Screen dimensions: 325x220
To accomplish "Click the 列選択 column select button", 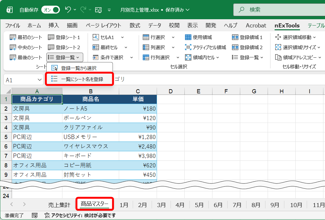I will point(154,48).
